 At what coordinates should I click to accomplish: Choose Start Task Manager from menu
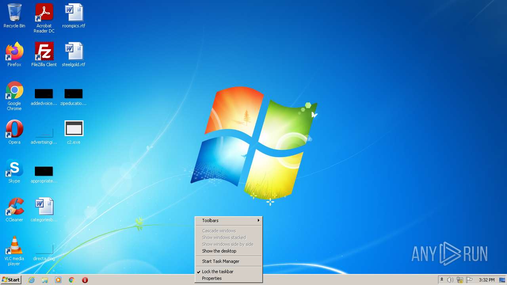pyautogui.click(x=229, y=261)
